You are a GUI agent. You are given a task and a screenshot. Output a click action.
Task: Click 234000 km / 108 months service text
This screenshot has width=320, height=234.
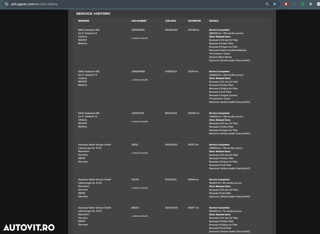click(x=226, y=117)
